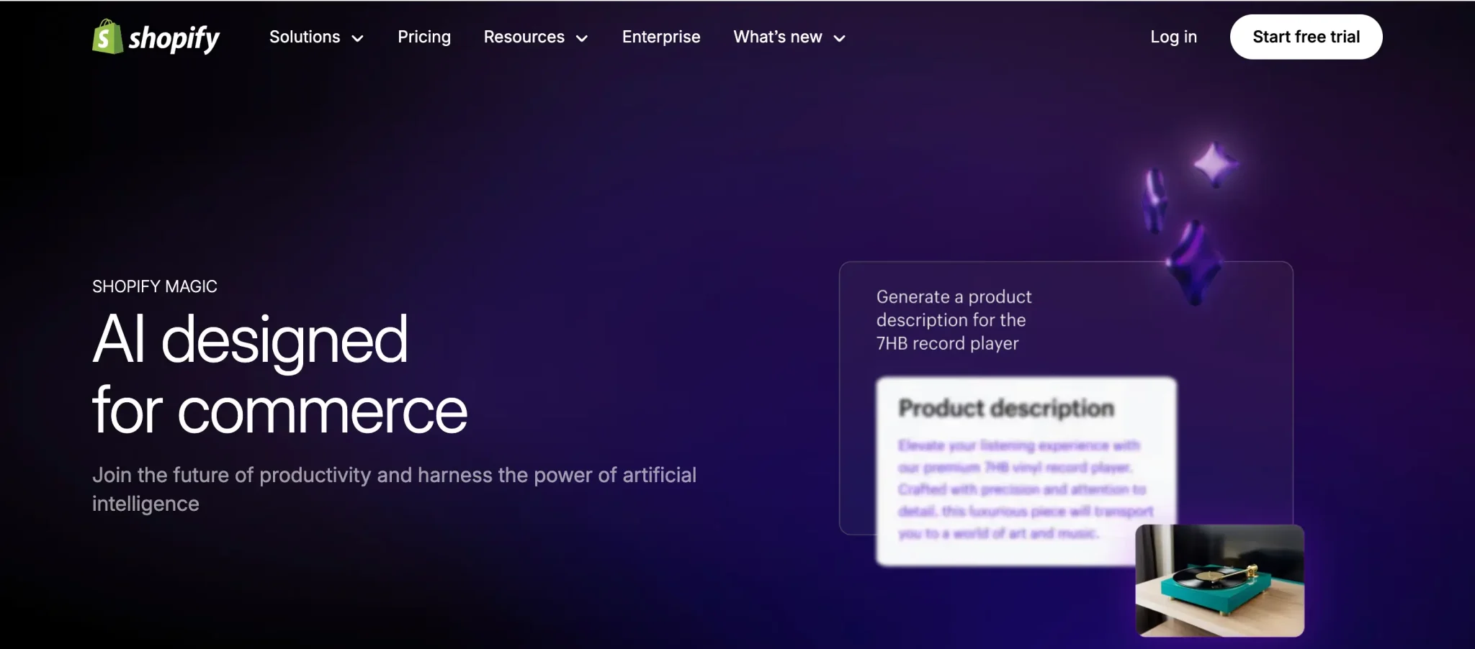Select the teal record player thumbnail
The image size is (1475, 649).
(1219, 580)
